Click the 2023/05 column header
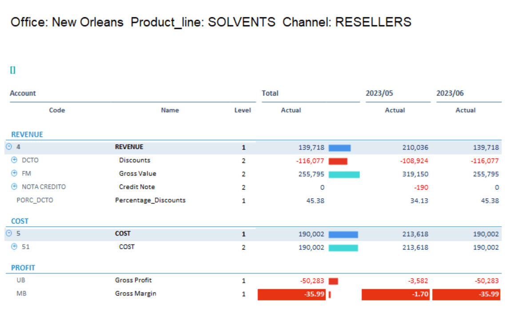Image resolution: width=515 pixels, height=311 pixels. 379,93
